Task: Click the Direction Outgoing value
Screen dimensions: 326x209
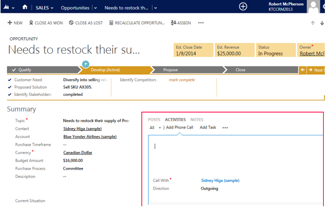Action: pos(210,188)
